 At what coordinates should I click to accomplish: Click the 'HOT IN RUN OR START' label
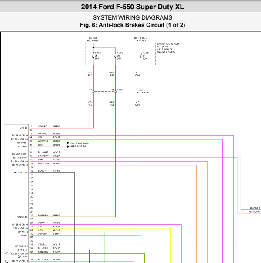tap(141, 39)
